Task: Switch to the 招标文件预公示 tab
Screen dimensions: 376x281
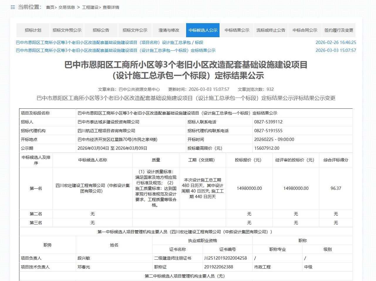Action: (67, 30)
